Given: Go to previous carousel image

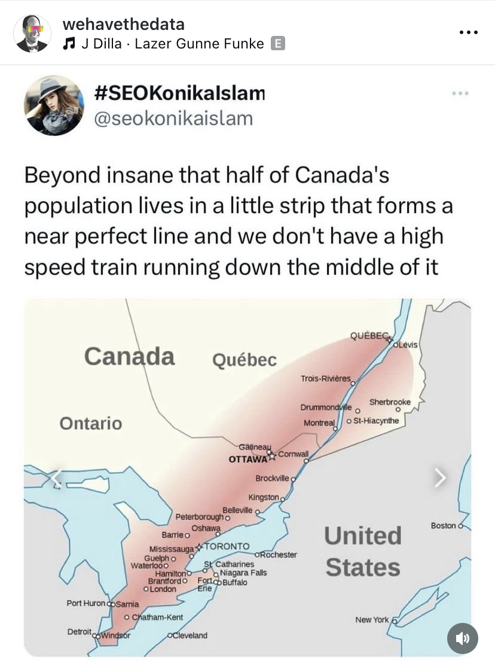Looking at the screenshot, I should (x=56, y=477).
